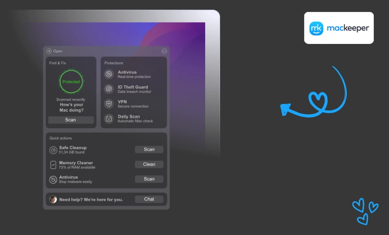Screen dimensions: 389x235
Task: Click 'Memory Cleaner' text
Action: pyautogui.click(x=76, y=163)
